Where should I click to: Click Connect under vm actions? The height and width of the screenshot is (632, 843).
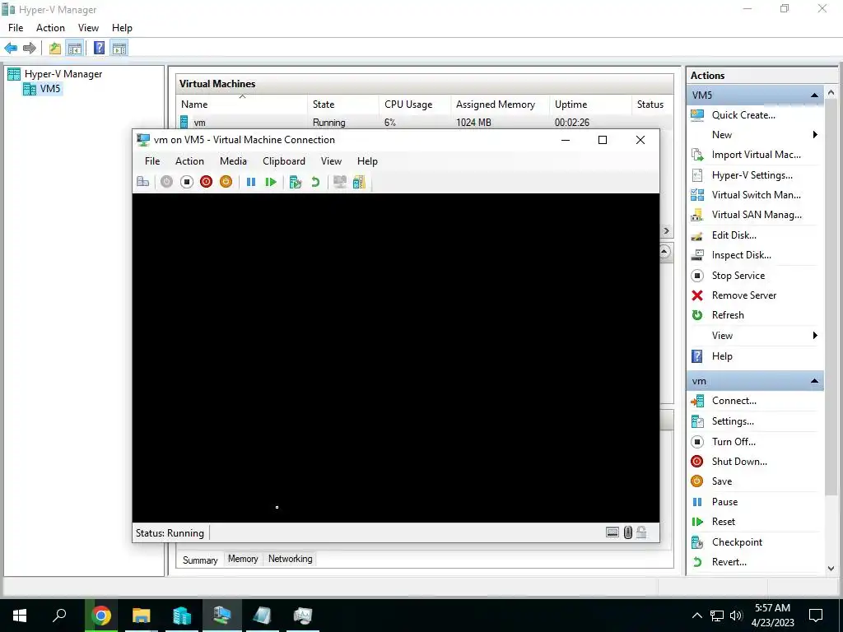[x=734, y=401]
